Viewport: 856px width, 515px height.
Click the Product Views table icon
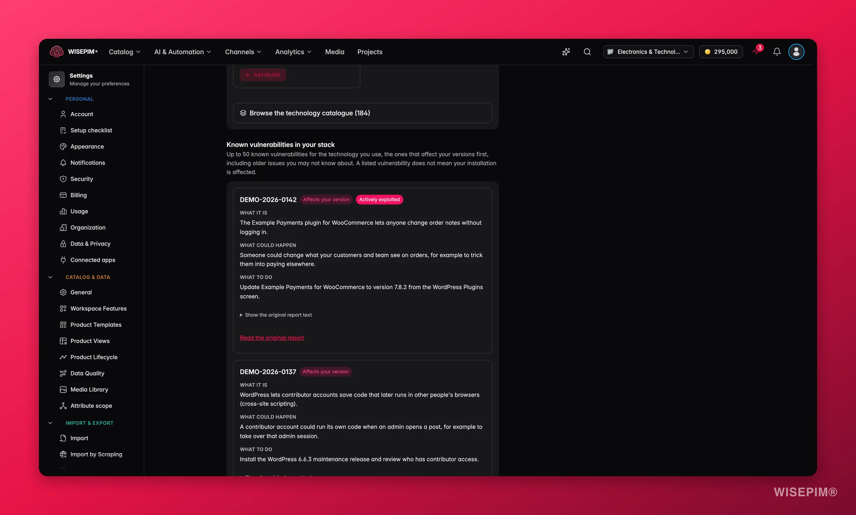coord(63,341)
